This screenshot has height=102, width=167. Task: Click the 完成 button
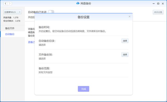[83, 89]
